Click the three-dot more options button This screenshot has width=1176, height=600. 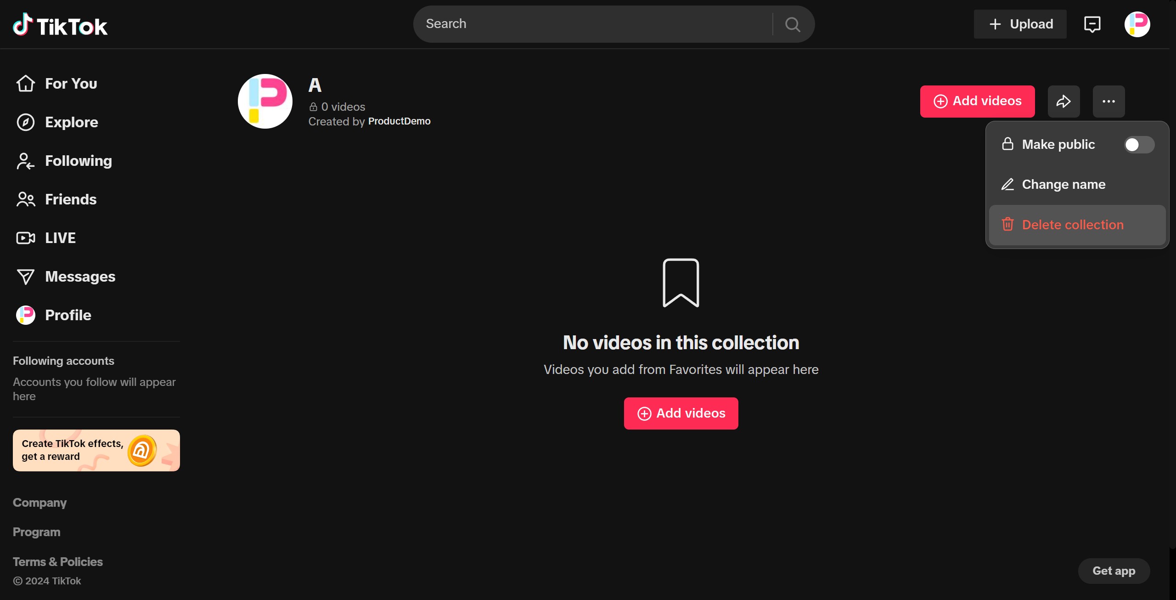coord(1108,102)
